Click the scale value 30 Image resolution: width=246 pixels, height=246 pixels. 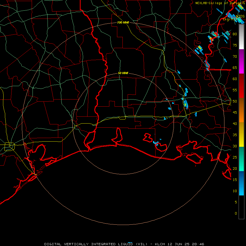coord(235,146)
